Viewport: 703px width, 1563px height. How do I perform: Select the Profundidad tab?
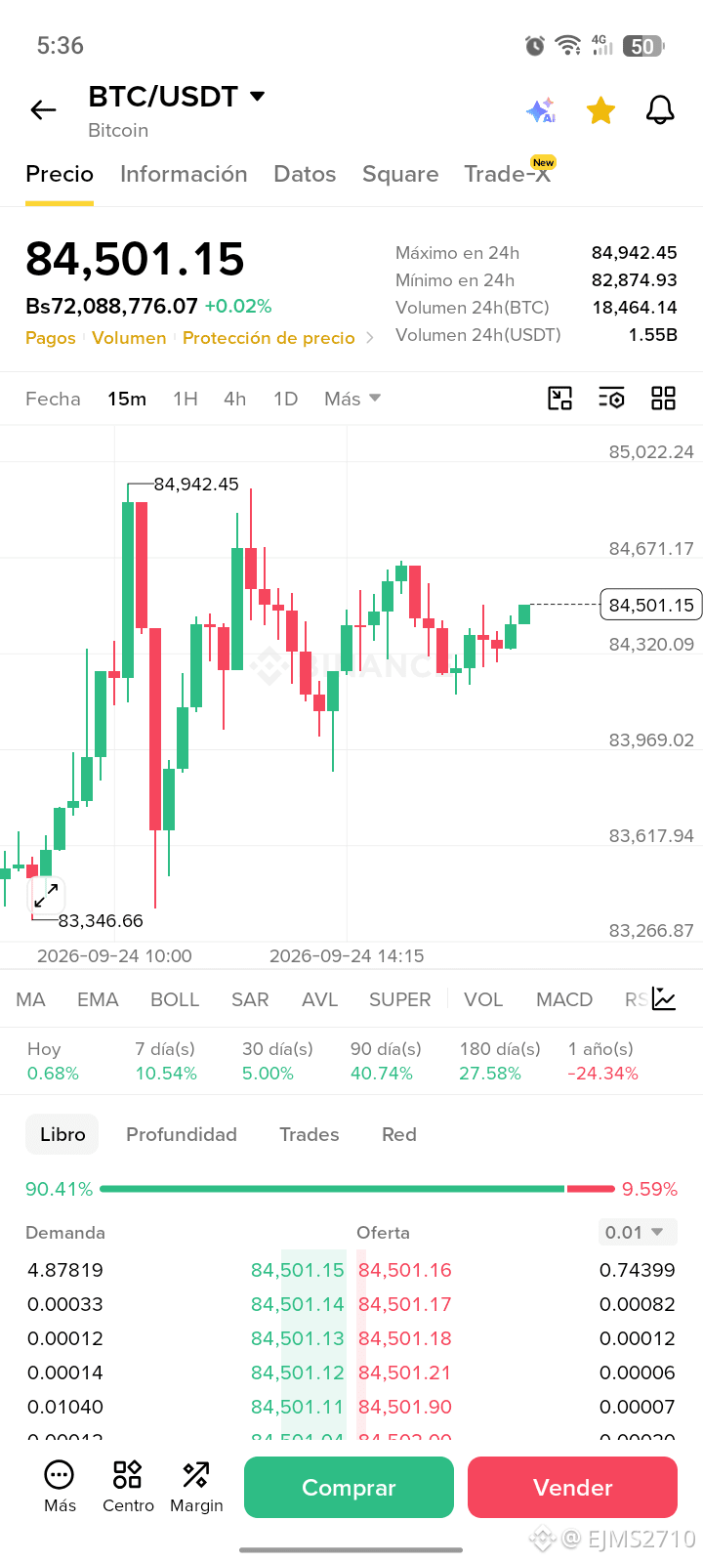[x=182, y=1134]
